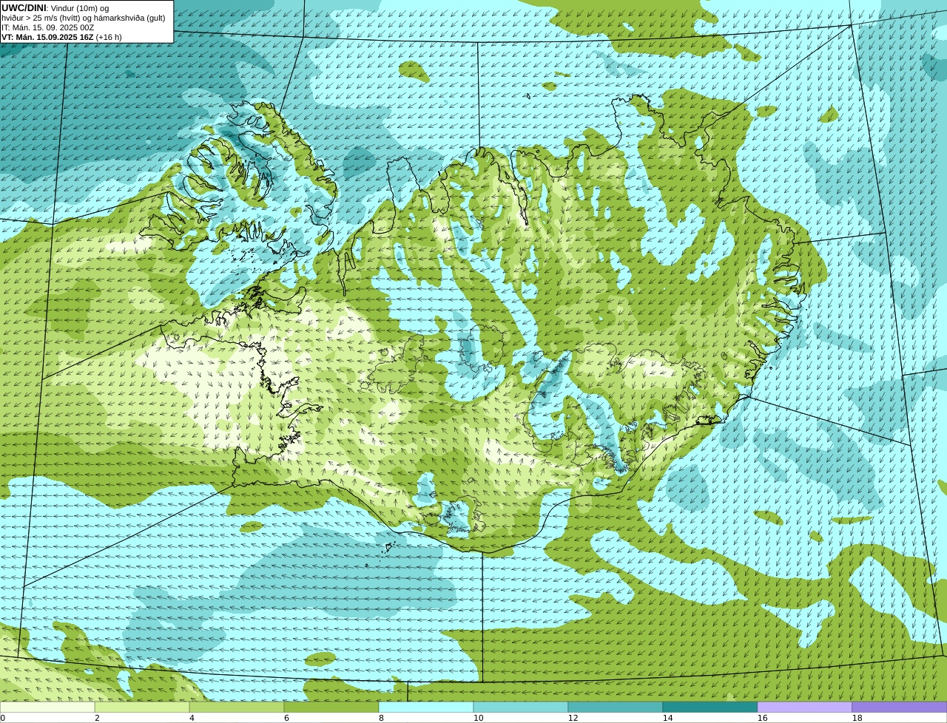Click the scale label '6'
This screenshot has height=723, width=947.
point(286,718)
